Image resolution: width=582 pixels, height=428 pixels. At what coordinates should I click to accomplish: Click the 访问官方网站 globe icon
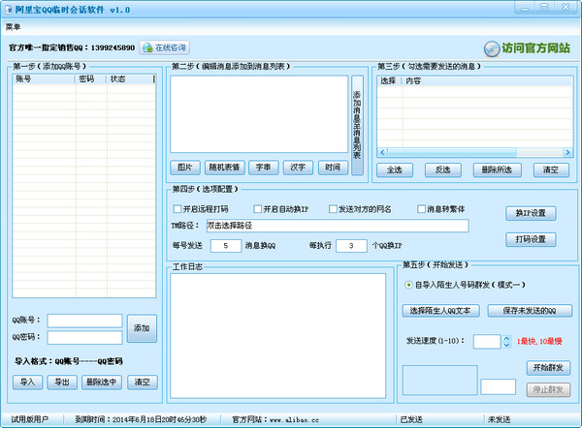coord(492,48)
